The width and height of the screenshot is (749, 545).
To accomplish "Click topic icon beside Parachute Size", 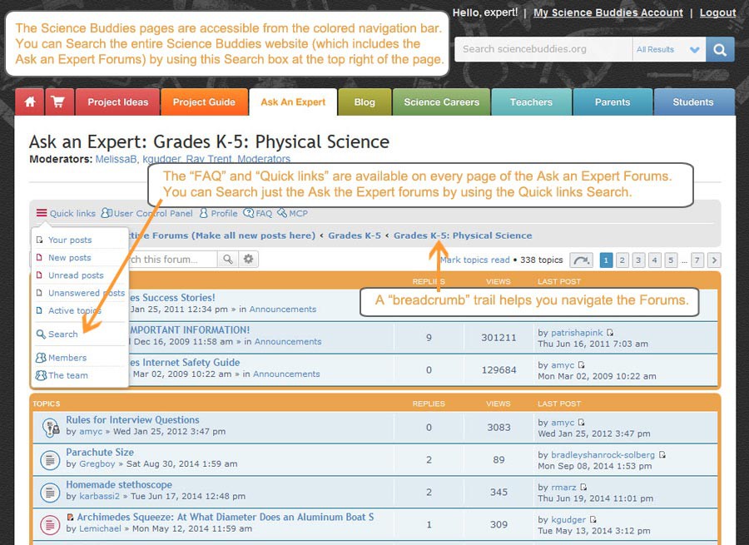I will pos(50,459).
